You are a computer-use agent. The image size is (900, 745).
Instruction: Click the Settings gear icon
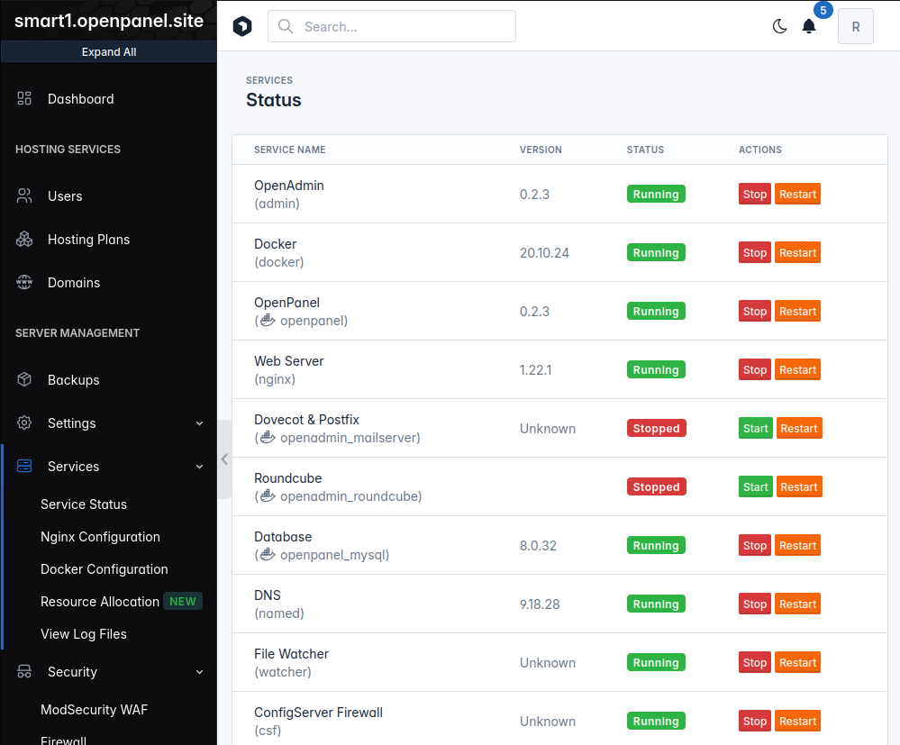(x=24, y=423)
